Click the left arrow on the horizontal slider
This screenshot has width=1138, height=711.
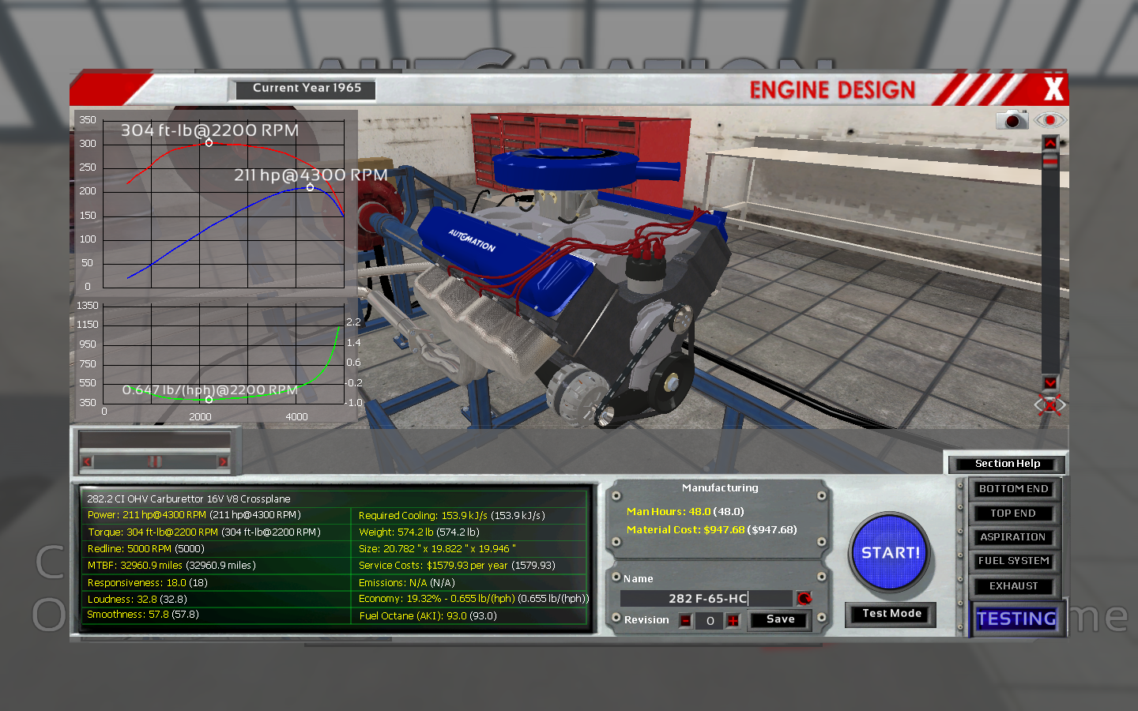pyautogui.click(x=87, y=462)
